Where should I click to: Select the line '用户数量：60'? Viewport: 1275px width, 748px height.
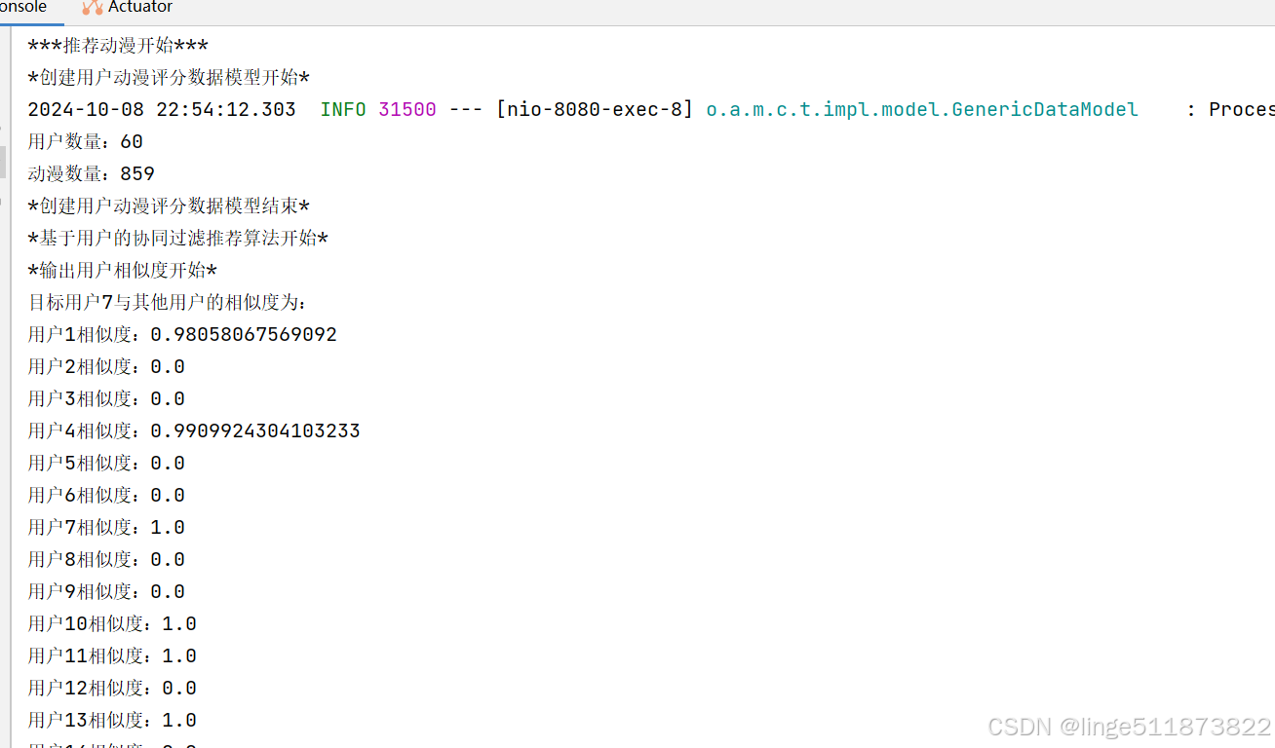pyautogui.click(x=86, y=142)
